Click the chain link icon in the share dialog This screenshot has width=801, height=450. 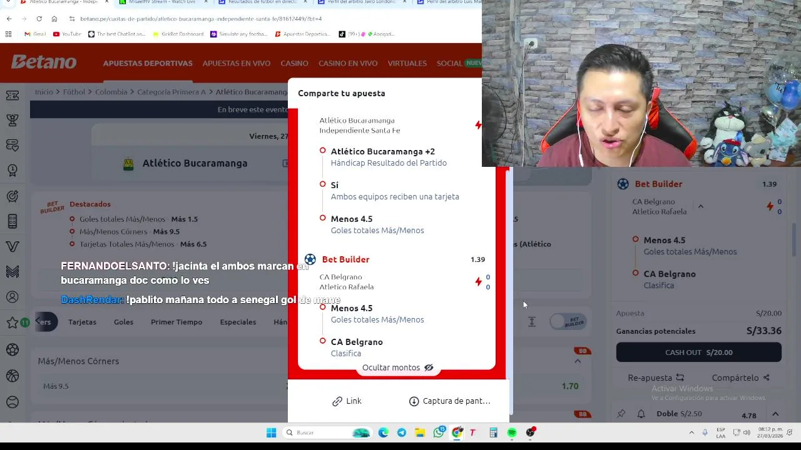tap(337, 401)
